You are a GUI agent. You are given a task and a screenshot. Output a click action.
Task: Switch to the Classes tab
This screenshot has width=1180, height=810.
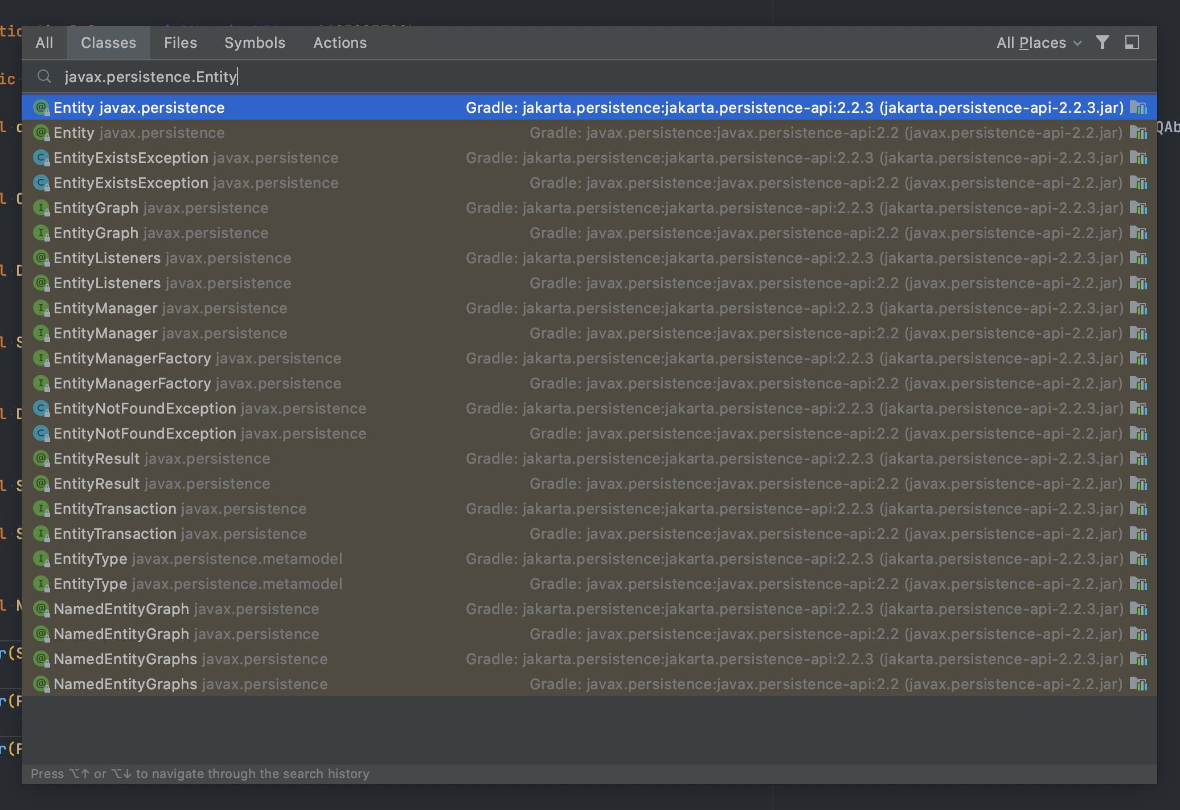pos(108,42)
